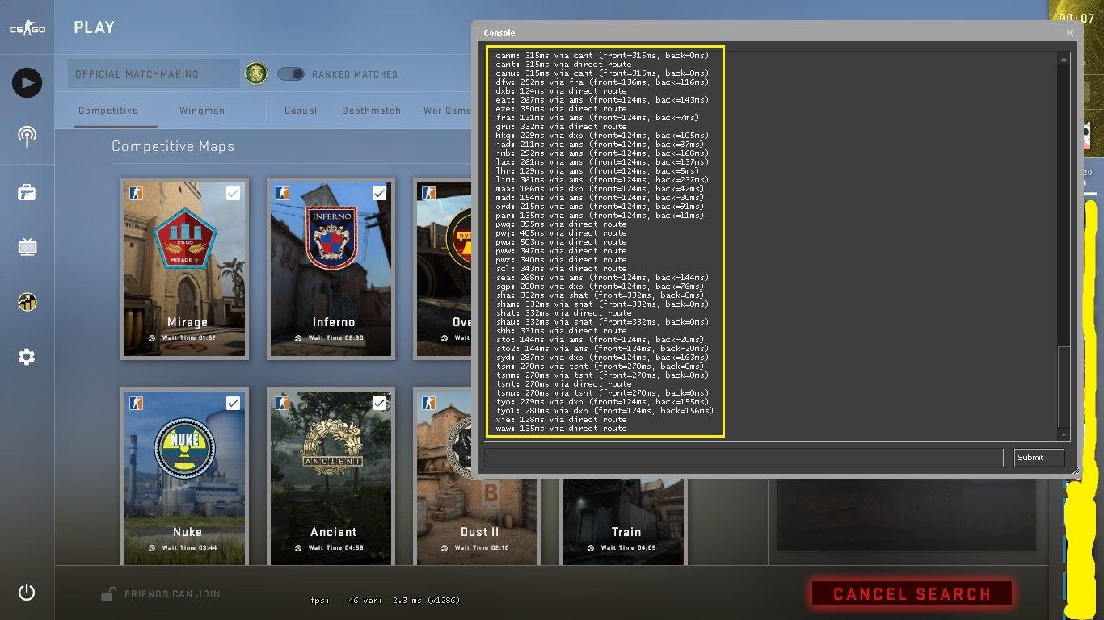
Task: Click the clock icon under Nuke
Action: 152,548
